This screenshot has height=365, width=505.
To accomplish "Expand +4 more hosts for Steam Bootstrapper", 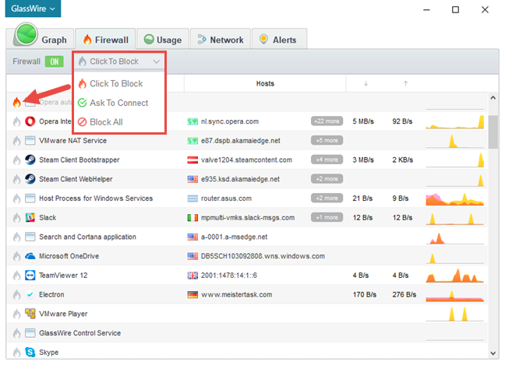I will click(327, 160).
